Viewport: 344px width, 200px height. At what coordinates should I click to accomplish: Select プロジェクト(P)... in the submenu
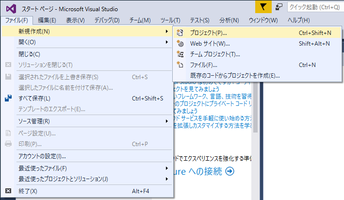pos(258,33)
